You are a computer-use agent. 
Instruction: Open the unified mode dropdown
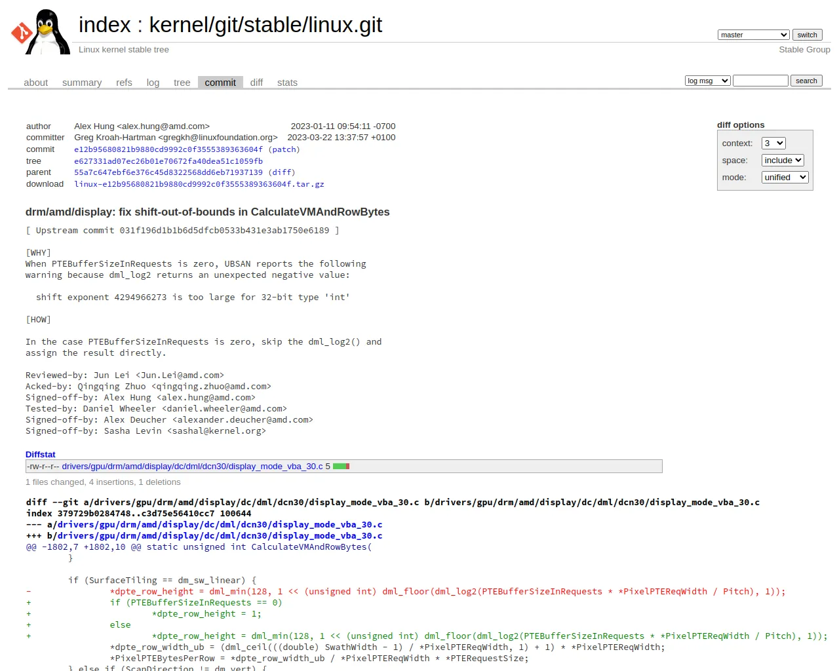point(785,178)
